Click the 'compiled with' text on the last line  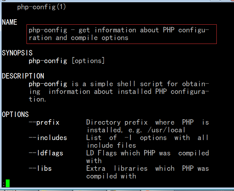tap(111, 176)
